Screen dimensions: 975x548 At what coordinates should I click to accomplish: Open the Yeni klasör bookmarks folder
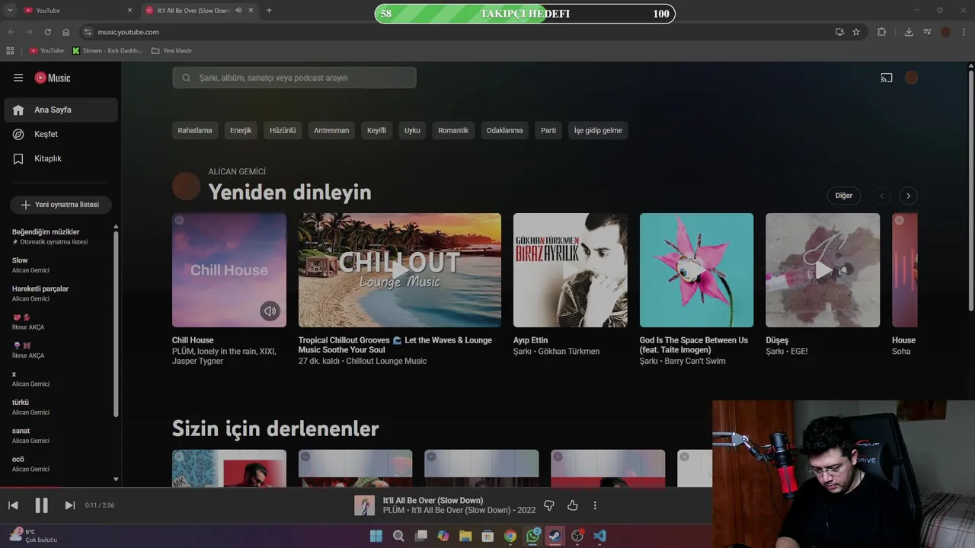pyautogui.click(x=171, y=51)
